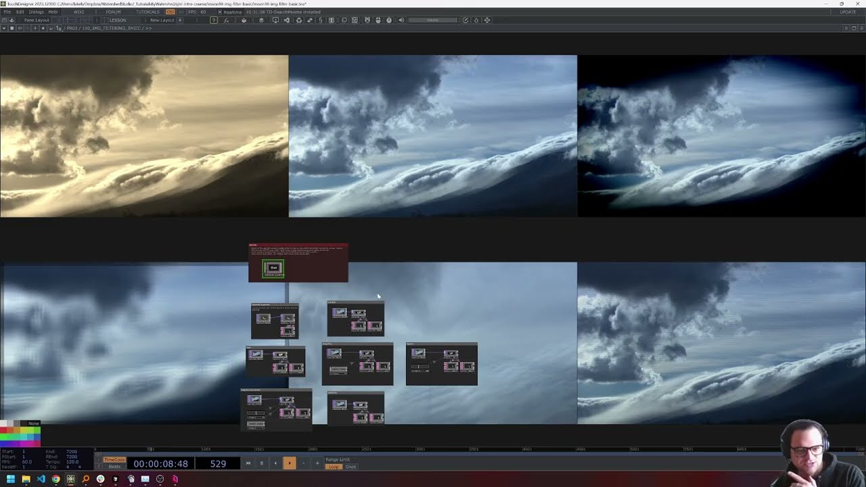This screenshot has width=866, height=487.
Task: Pick the red swatch in the color palette
Action: coord(3,430)
